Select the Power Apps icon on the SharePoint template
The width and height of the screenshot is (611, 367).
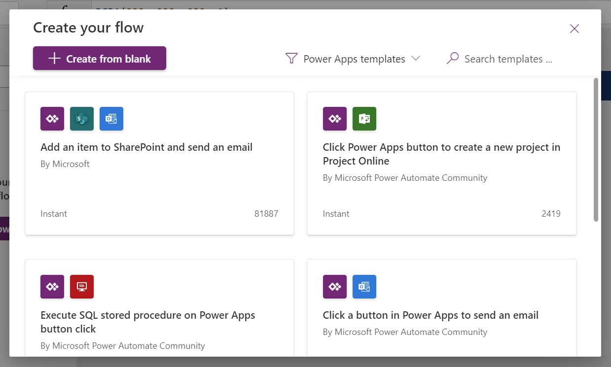(52, 119)
